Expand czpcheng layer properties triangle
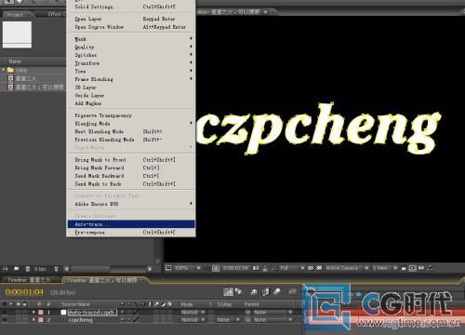Image resolution: width=465 pixels, height=335 pixels. (x=33, y=319)
